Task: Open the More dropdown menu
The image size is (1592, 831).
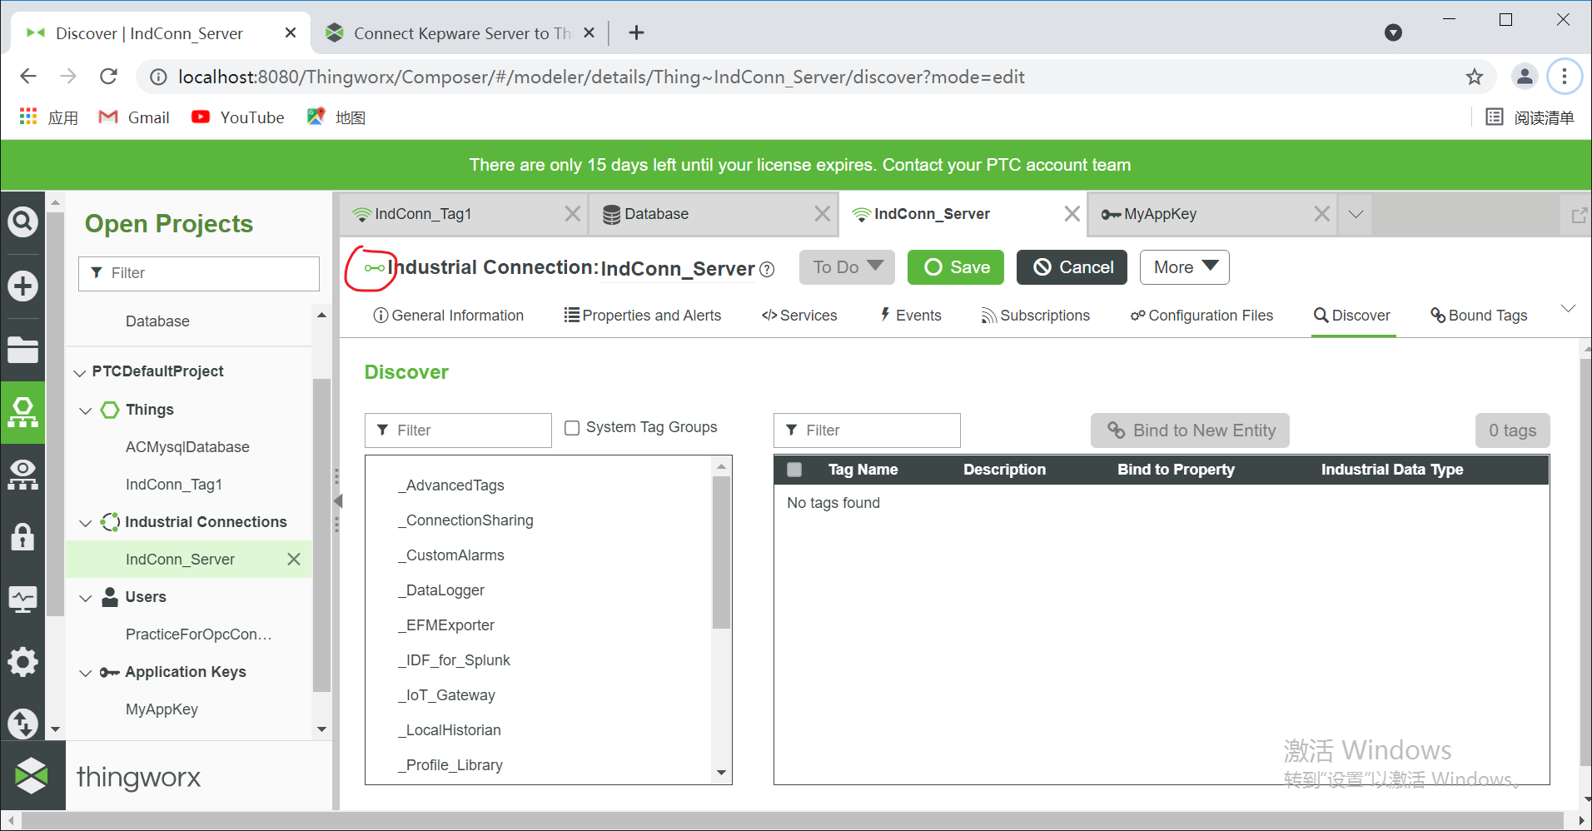Action: coord(1184,267)
